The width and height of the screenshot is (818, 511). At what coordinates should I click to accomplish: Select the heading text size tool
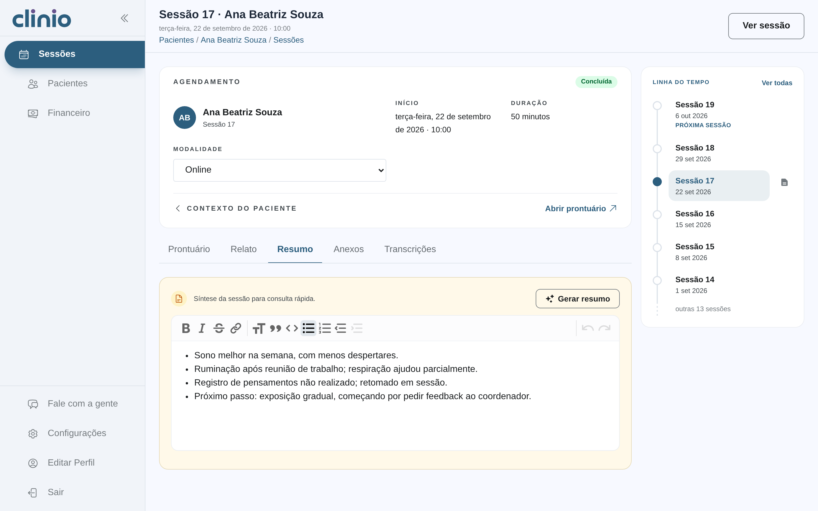coord(259,328)
